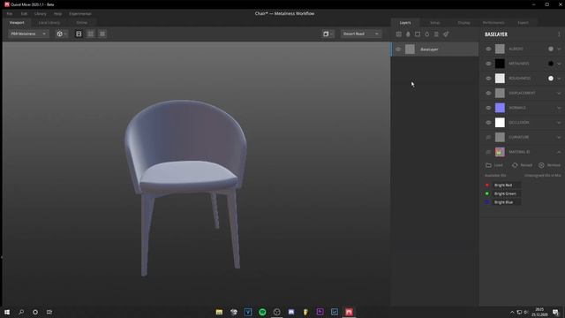
Task: Switch to the Display tab
Action: point(463,22)
